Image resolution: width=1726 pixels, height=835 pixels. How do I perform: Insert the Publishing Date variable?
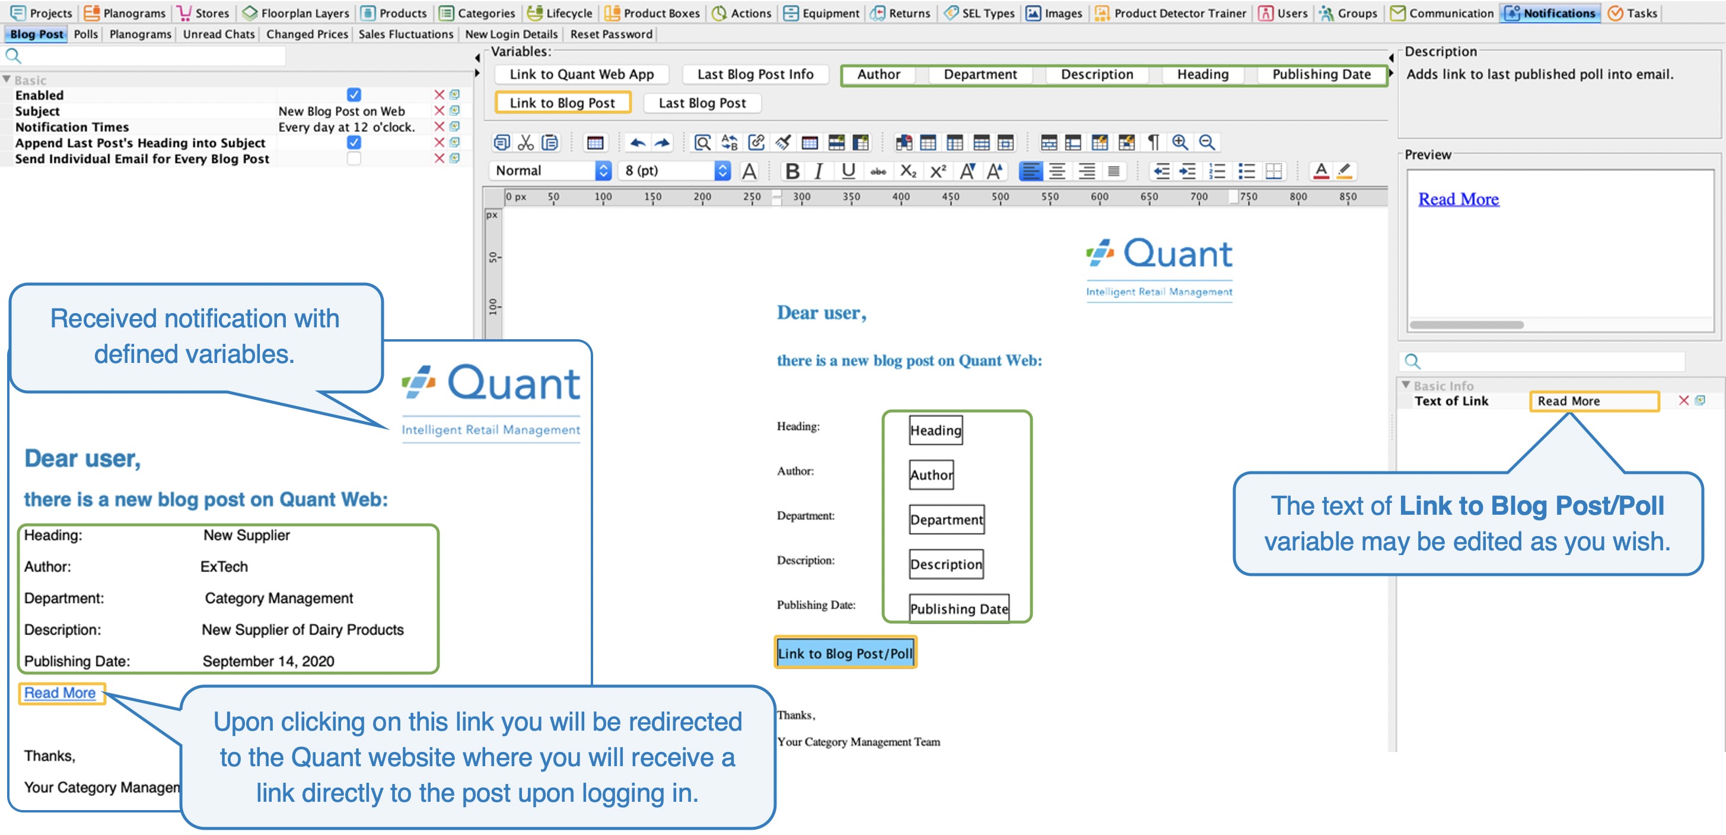coord(1321,74)
